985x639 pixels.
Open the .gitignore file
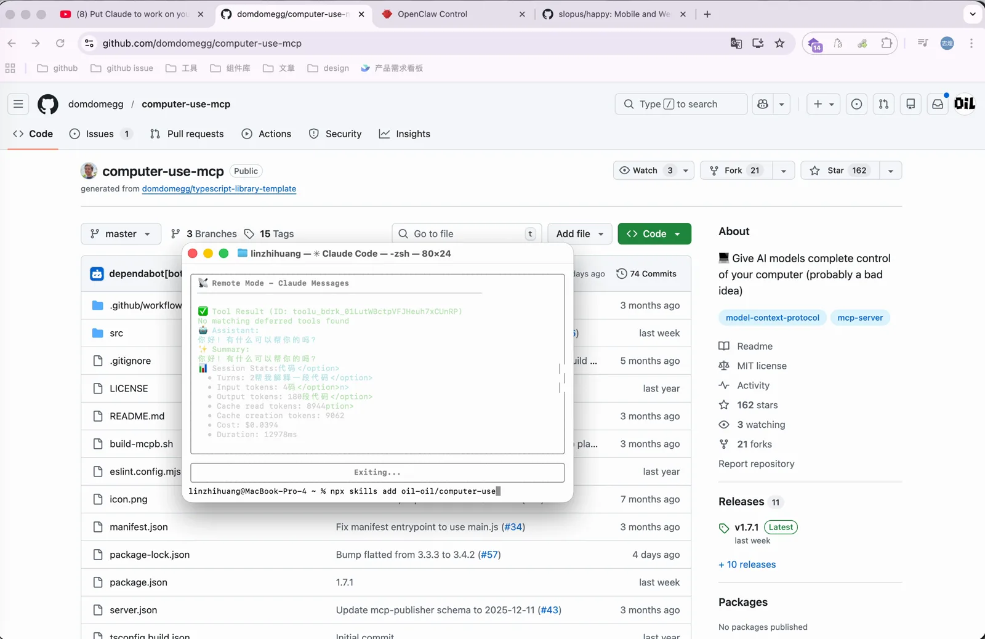131,361
